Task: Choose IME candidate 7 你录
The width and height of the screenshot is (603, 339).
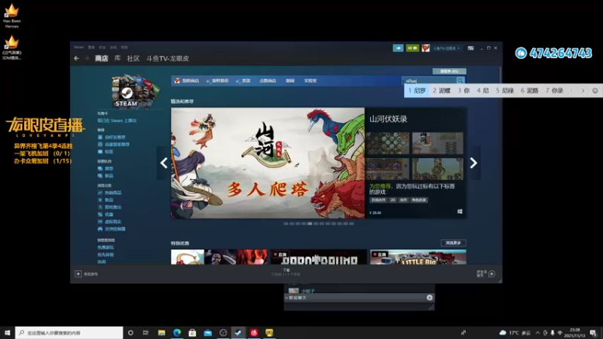Action: tap(554, 90)
